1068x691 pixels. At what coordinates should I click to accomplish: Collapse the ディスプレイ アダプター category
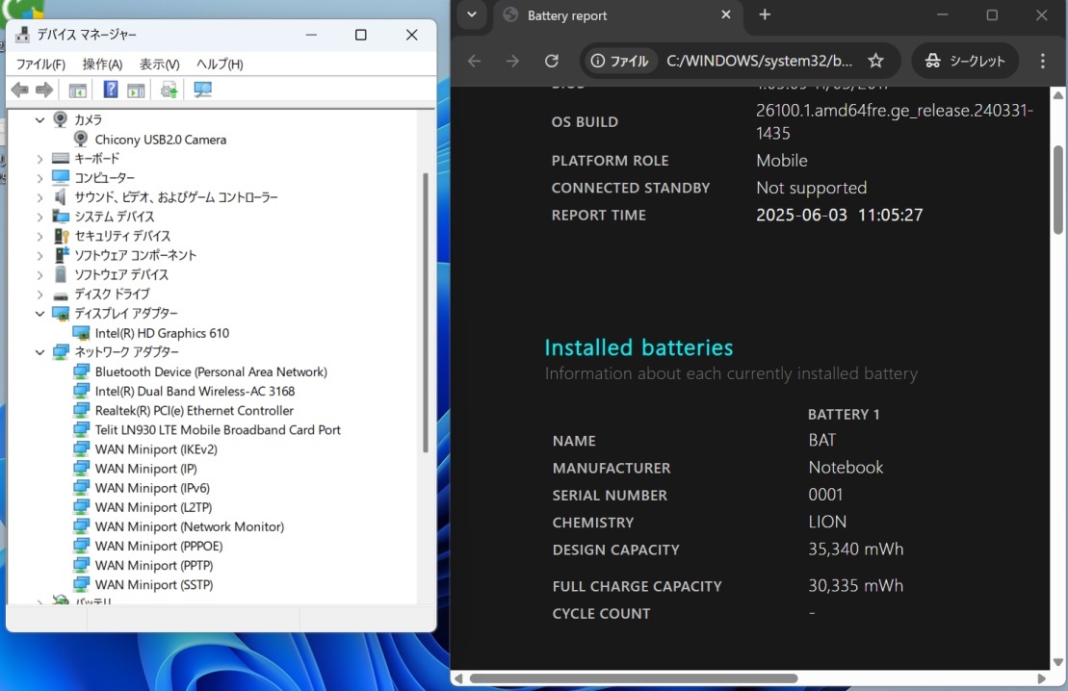tap(39, 314)
